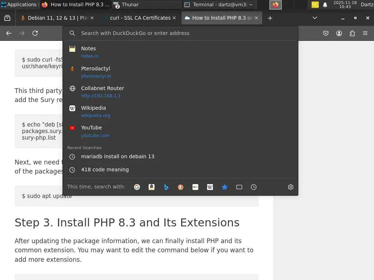Search with Bing icon
This screenshot has width=374, height=280.
(x=166, y=187)
